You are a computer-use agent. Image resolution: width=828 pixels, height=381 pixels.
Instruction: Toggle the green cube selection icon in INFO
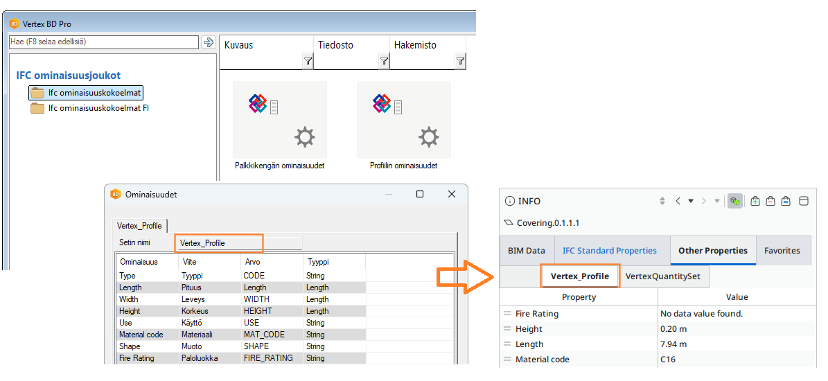(x=734, y=201)
